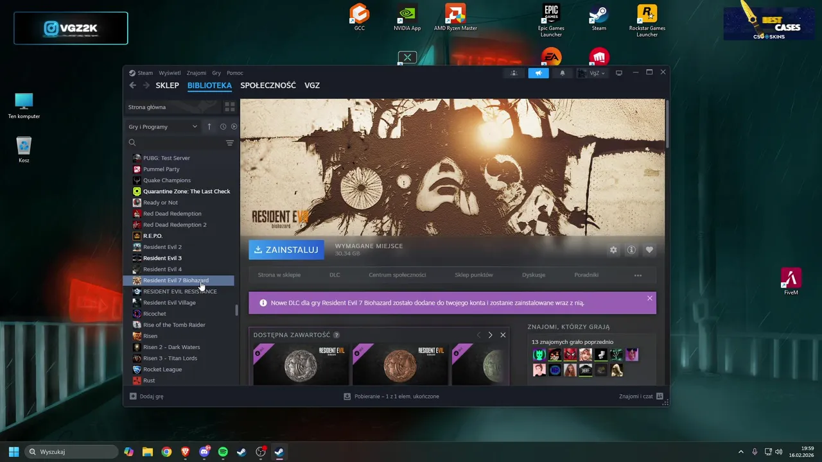
Task: Open the GCC desktop shortcut
Action: click(x=360, y=17)
